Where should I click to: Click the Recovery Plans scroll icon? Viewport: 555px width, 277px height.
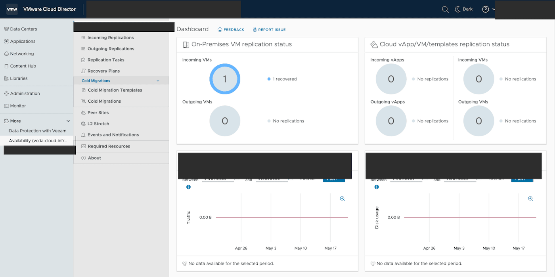(x=83, y=71)
